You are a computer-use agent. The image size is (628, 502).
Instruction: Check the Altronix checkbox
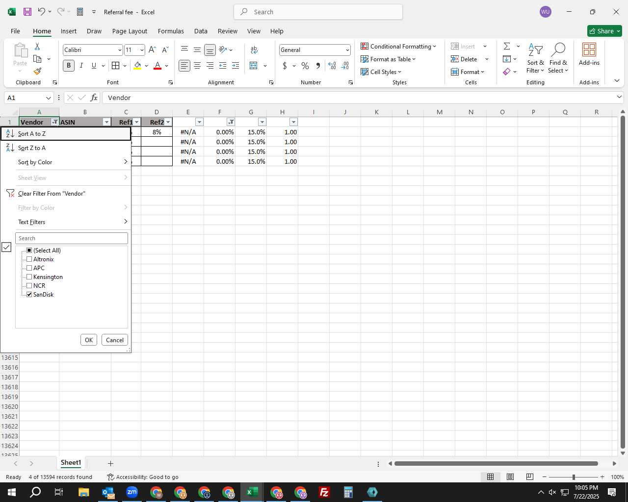pyautogui.click(x=29, y=259)
